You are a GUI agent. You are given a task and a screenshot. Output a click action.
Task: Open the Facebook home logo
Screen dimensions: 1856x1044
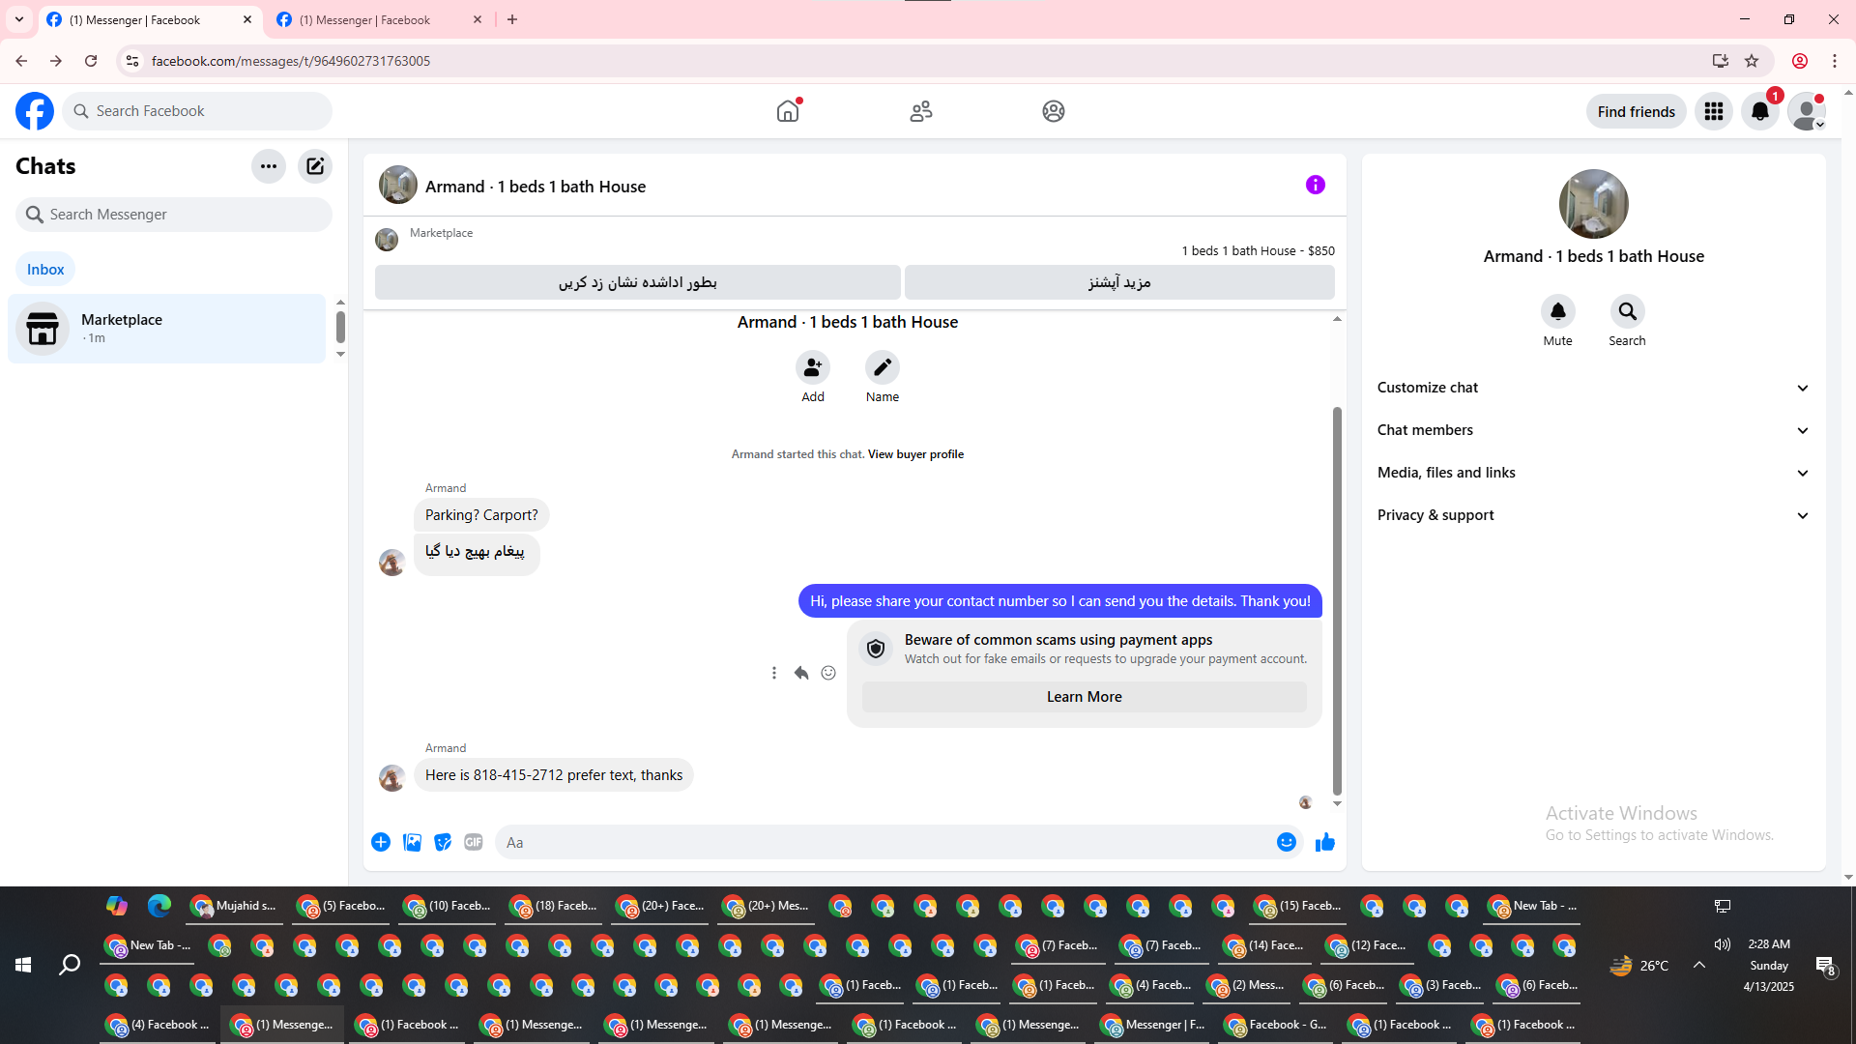pyautogui.click(x=35, y=111)
